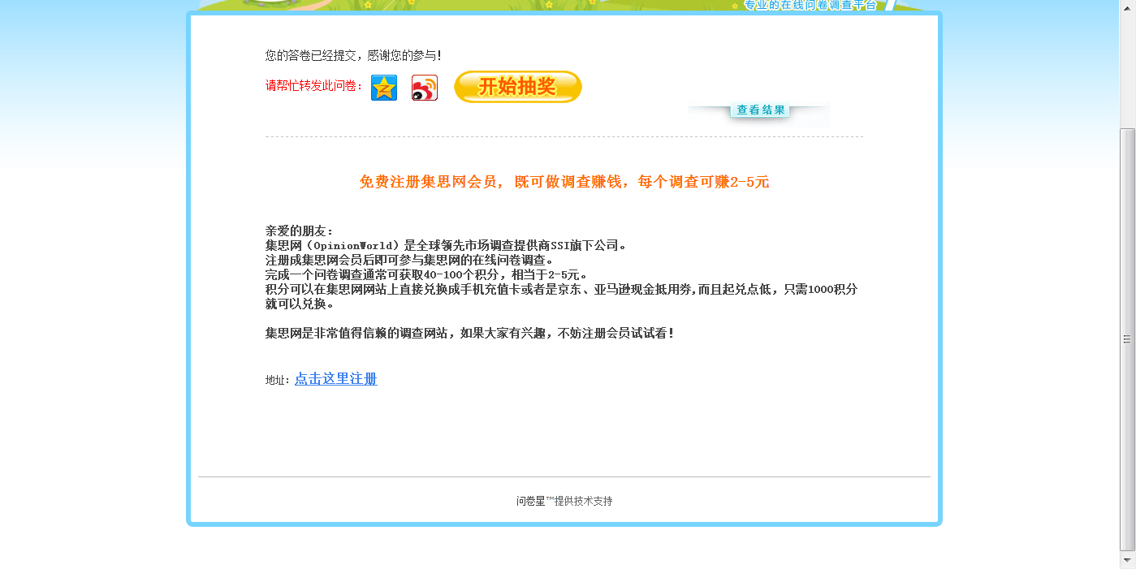
Task: Click the vertical scrollbar thumb
Action: pos(1127,339)
